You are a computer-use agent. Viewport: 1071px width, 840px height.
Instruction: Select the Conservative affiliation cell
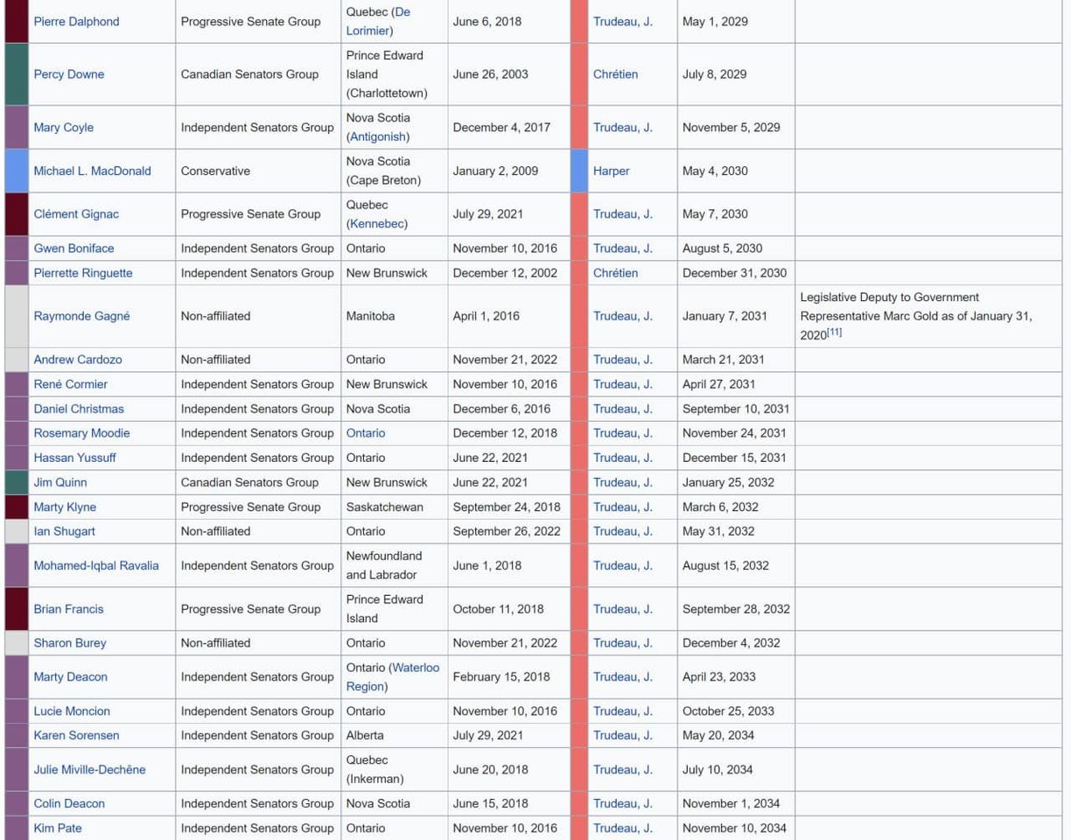(x=215, y=171)
